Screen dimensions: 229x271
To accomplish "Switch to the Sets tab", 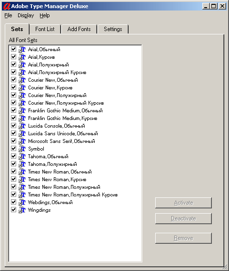I will tap(17, 29).
